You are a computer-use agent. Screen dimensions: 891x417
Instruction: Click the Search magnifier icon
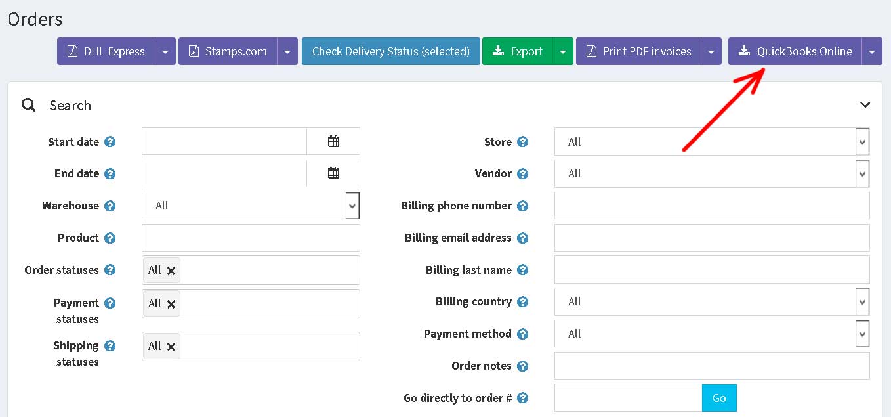point(28,105)
